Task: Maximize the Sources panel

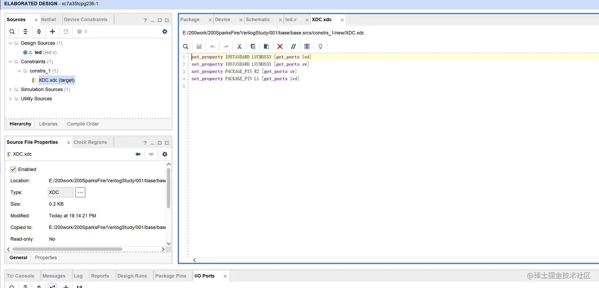Action: click(160, 20)
